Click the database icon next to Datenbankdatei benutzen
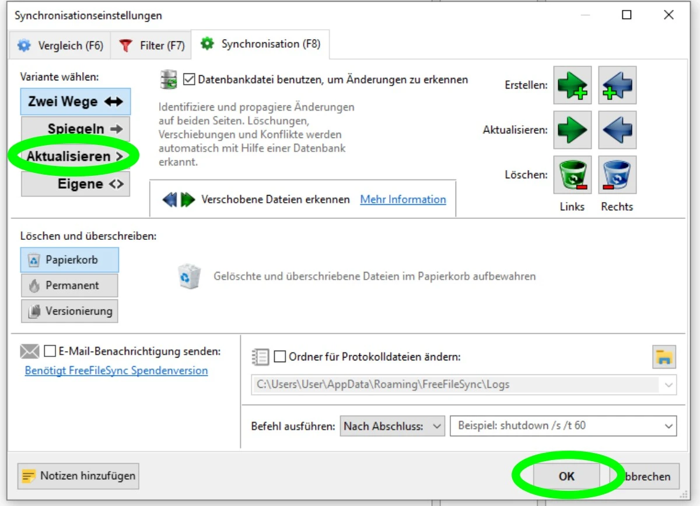Viewport: 700px width, 506px height. pos(169,79)
